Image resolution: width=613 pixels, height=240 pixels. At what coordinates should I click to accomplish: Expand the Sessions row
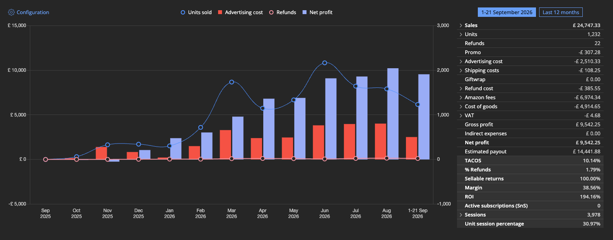click(x=461, y=215)
